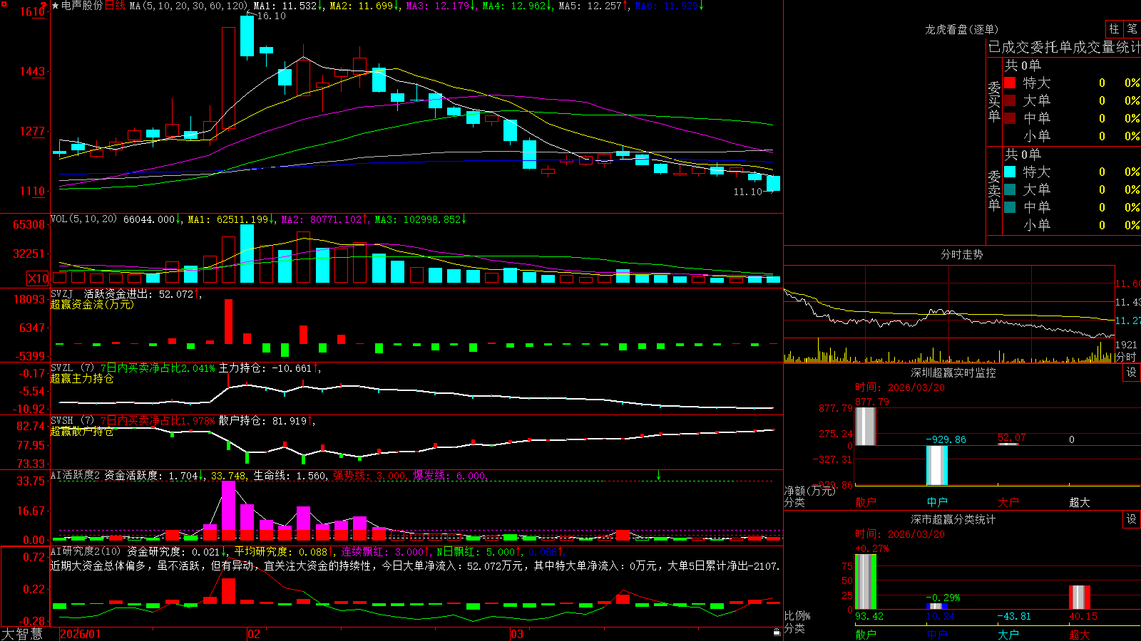Image resolution: width=1141 pixels, height=641 pixels.
Task: Click the 日线 period label
Action: point(115,6)
